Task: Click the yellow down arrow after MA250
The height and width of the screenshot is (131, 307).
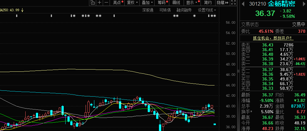Action: [x=22, y=10]
